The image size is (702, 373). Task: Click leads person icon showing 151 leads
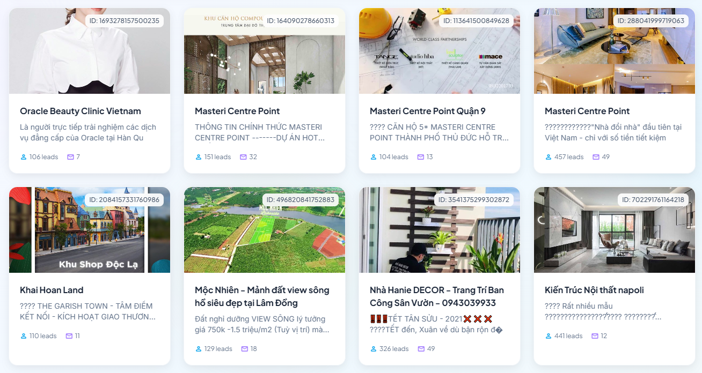(199, 157)
